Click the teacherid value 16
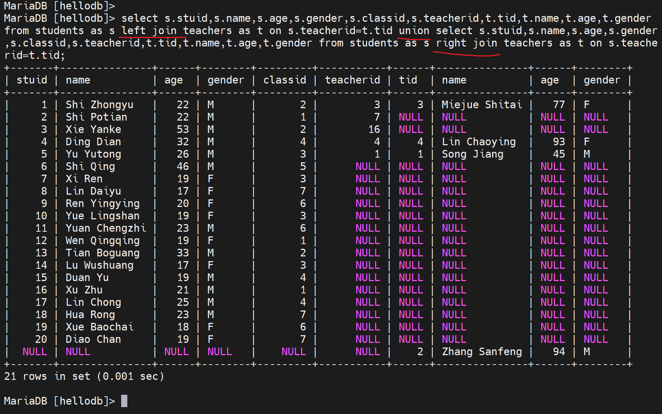 [374, 129]
